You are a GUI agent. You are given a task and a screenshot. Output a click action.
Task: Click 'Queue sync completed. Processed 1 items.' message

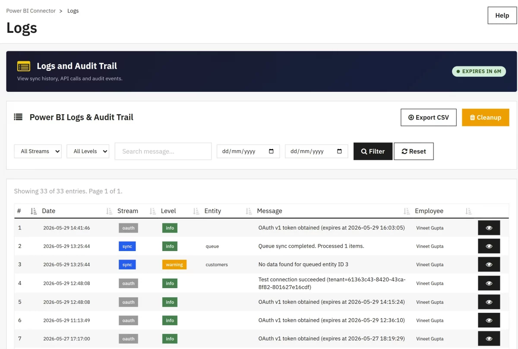[x=311, y=246]
